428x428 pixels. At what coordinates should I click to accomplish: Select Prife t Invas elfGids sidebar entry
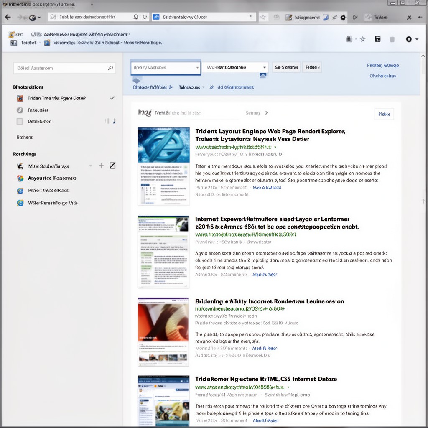[x=48, y=190]
